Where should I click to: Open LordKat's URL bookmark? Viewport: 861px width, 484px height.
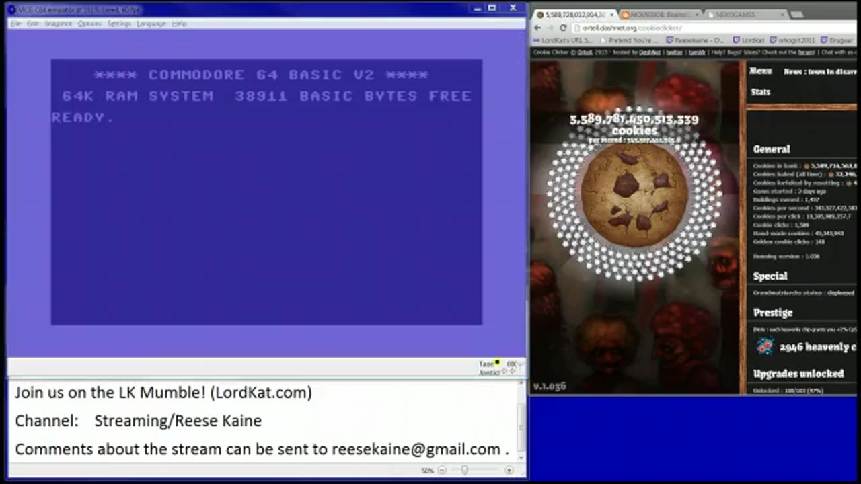click(564, 40)
